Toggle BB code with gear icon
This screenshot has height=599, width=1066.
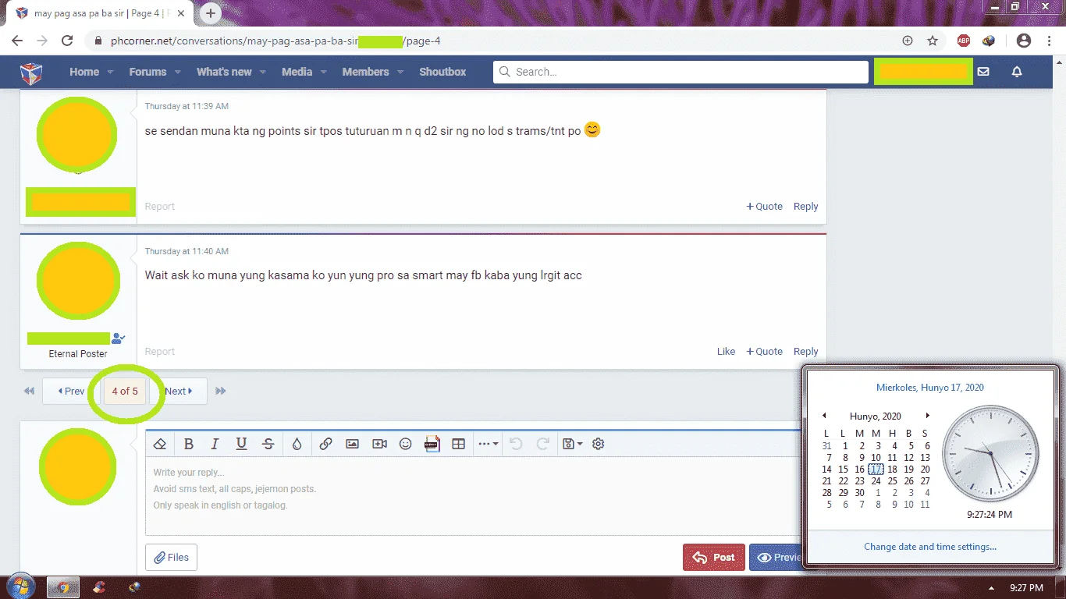[599, 444]
